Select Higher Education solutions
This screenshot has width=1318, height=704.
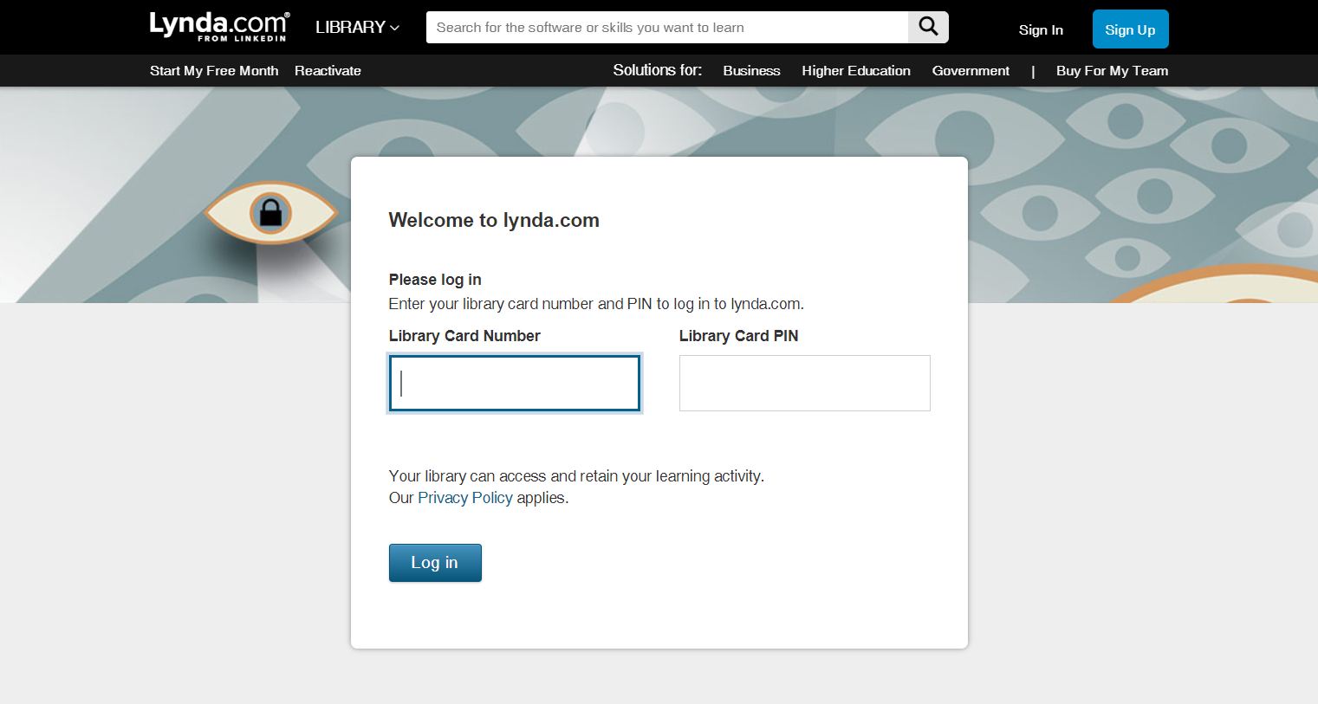point(856,71)
